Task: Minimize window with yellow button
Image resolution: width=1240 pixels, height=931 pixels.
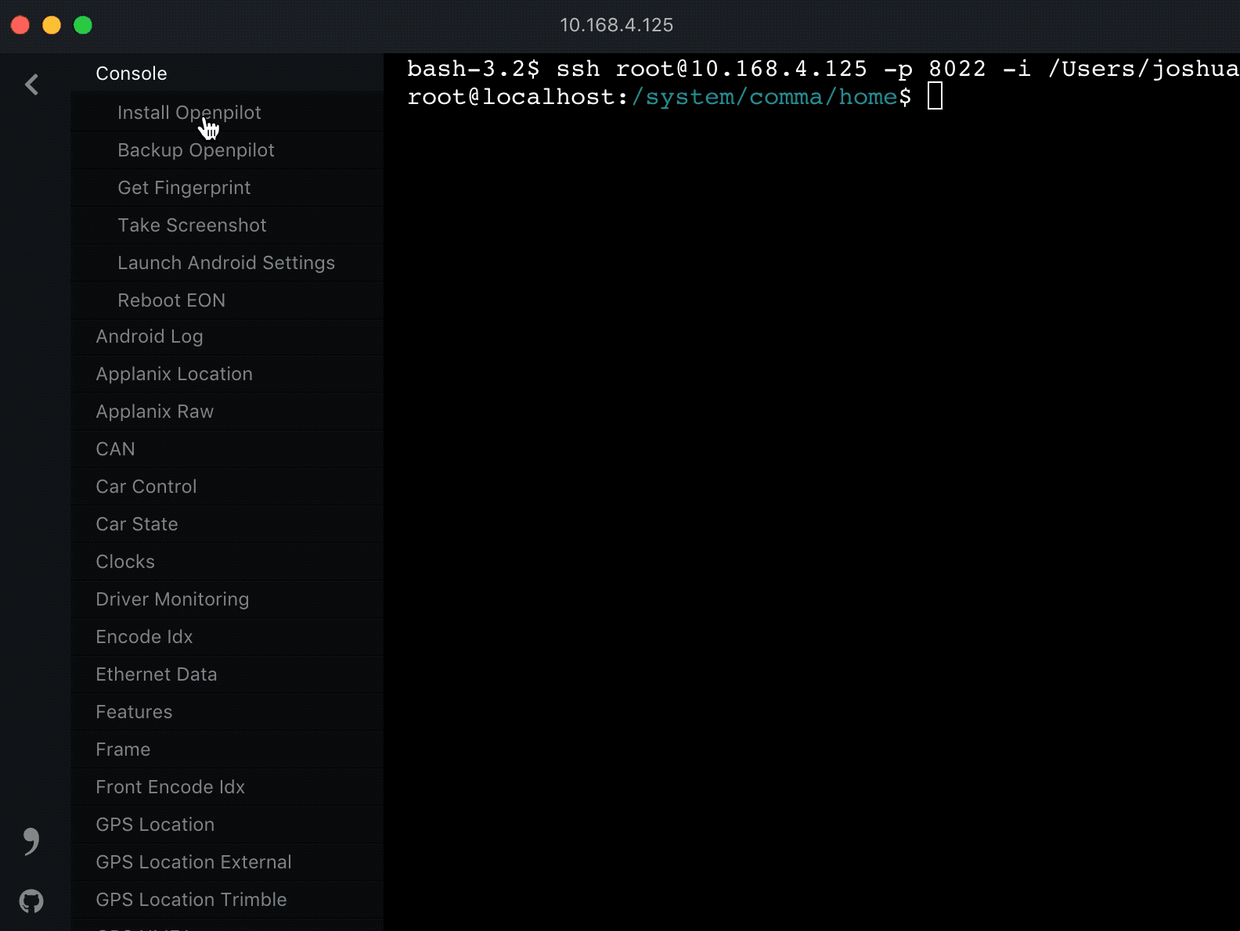Action: [52, 25]
